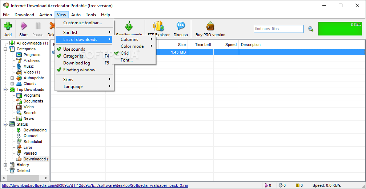Select the Music category

pos(28,66)
